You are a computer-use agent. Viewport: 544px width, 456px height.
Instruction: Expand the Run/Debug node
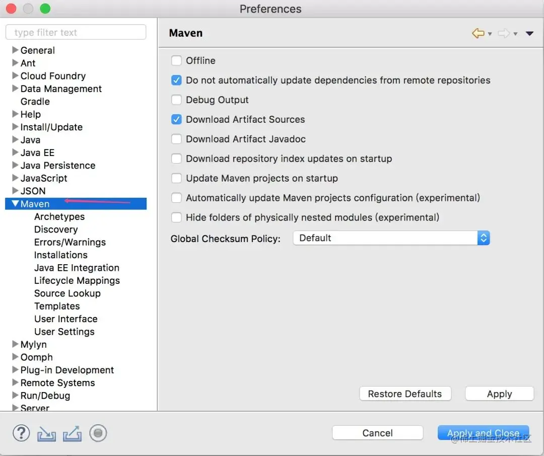(x=15, y=395)
